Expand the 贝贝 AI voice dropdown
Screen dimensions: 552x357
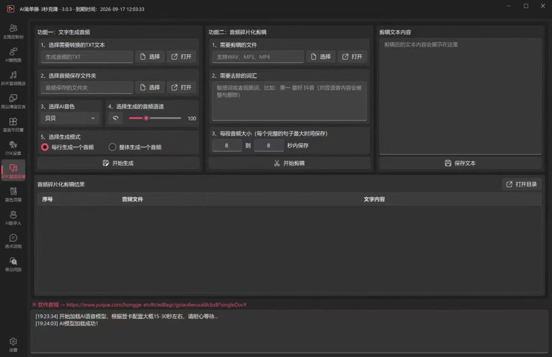tap(70, 118)
